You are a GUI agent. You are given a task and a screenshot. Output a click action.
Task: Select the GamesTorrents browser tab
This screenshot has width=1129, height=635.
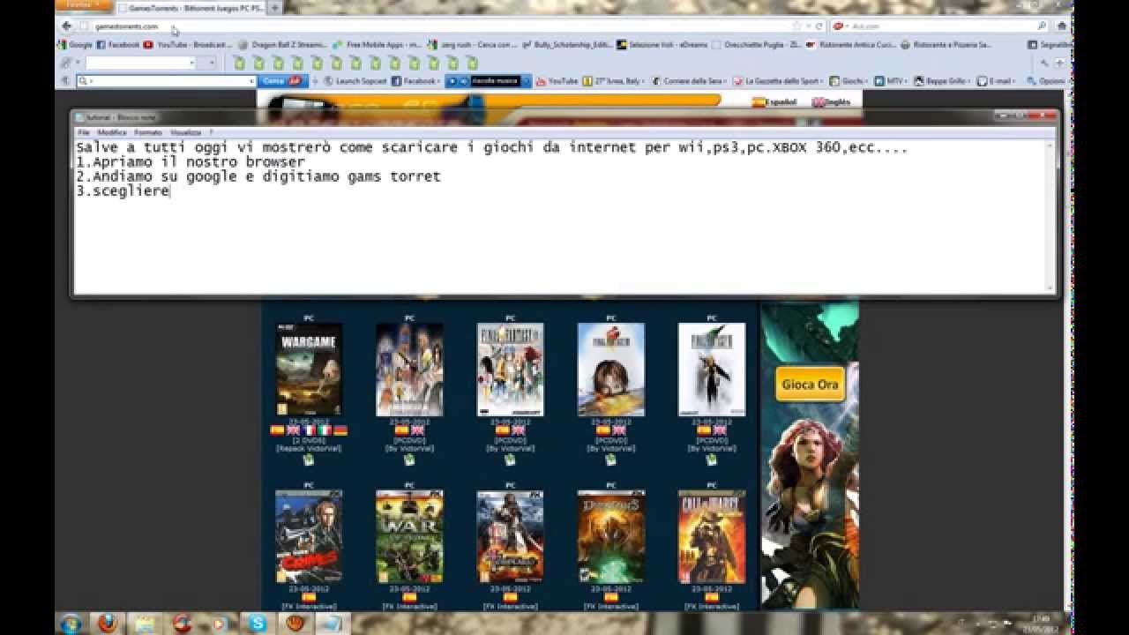(191, 7)
